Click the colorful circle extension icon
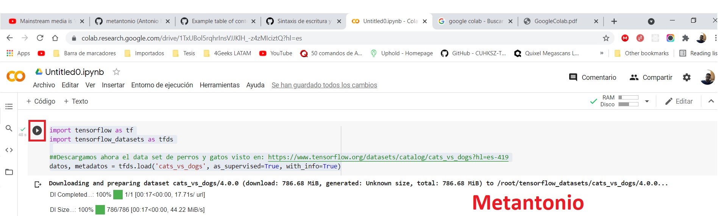718x216 pixels. click(670, 38)
